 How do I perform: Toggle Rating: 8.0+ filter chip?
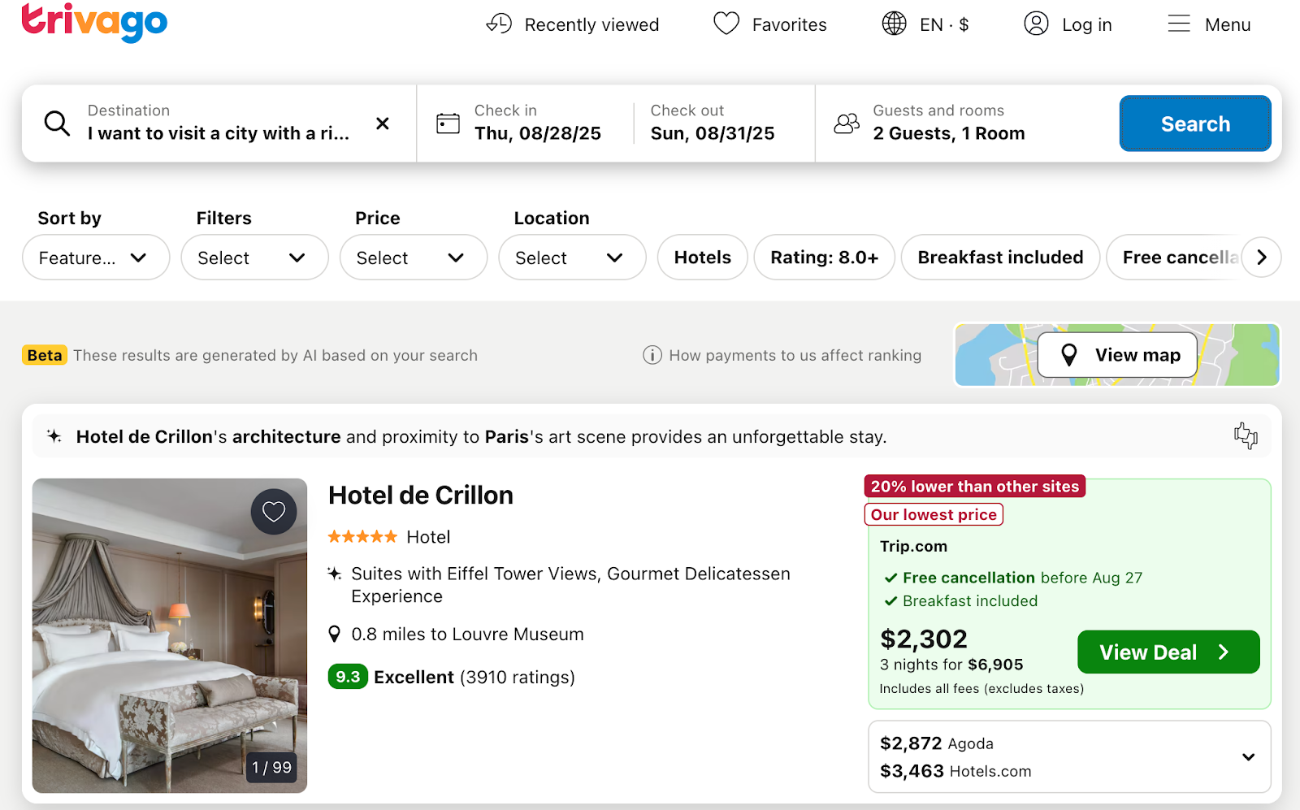pyautogui.click(x=825, y=258)
